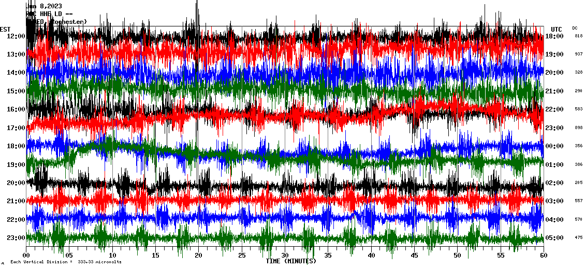Click the 12:00 EST row label

click(x=16, y=36)
